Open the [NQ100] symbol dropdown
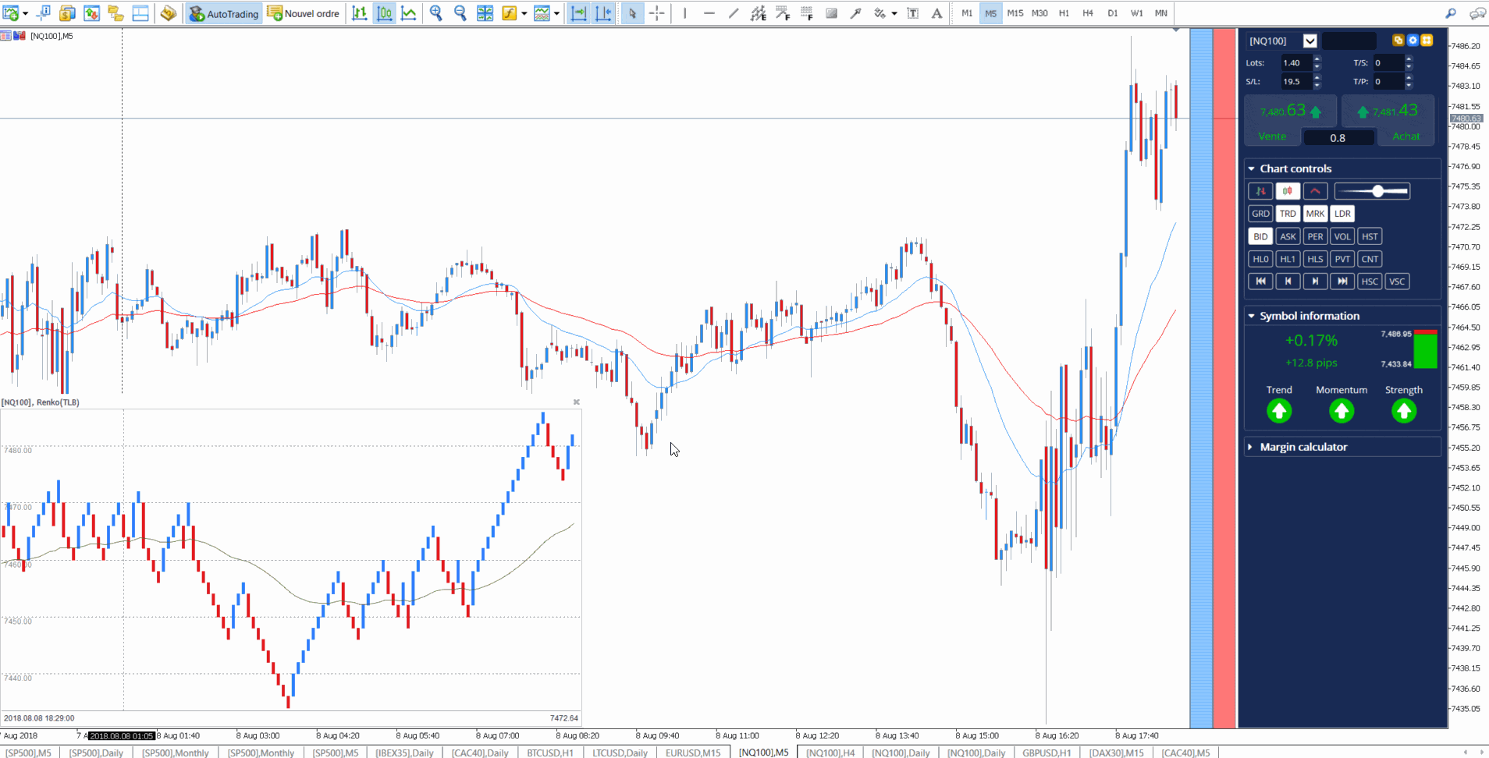The height and width of the screenshot is (758, 1489). (x=1310, y=41)
